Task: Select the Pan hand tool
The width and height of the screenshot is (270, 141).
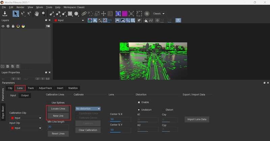Action: (36, 13)
